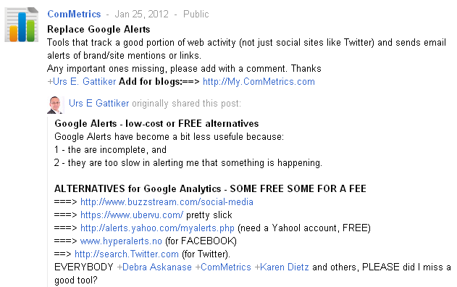457x287 pixels.
Task: Click the 'originally shared this post' text
Action: point(187,103)
